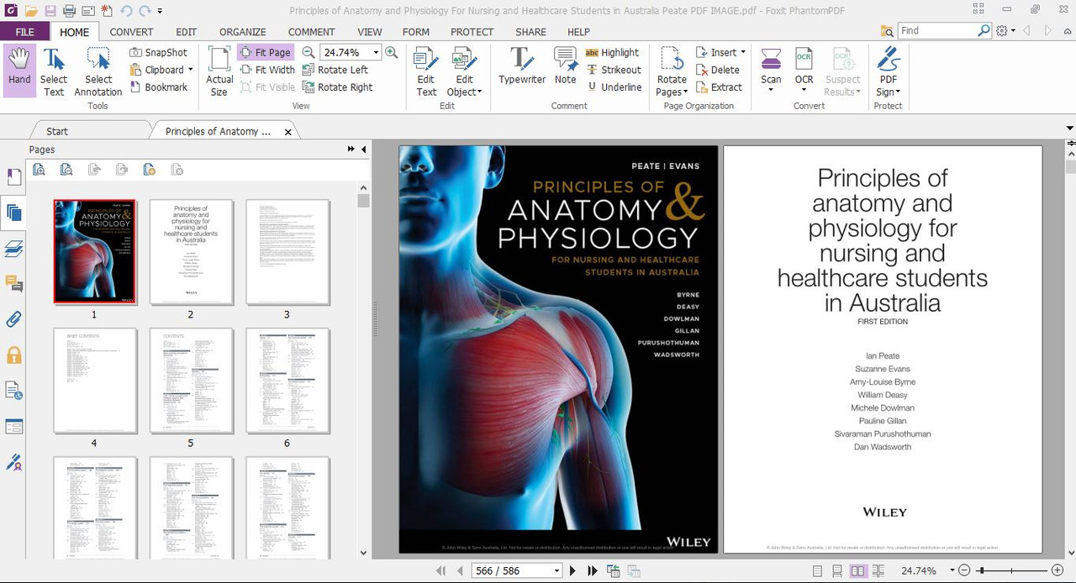
Task: Switch to the CONVERT ribbon tab
Action: pos(132,32)
